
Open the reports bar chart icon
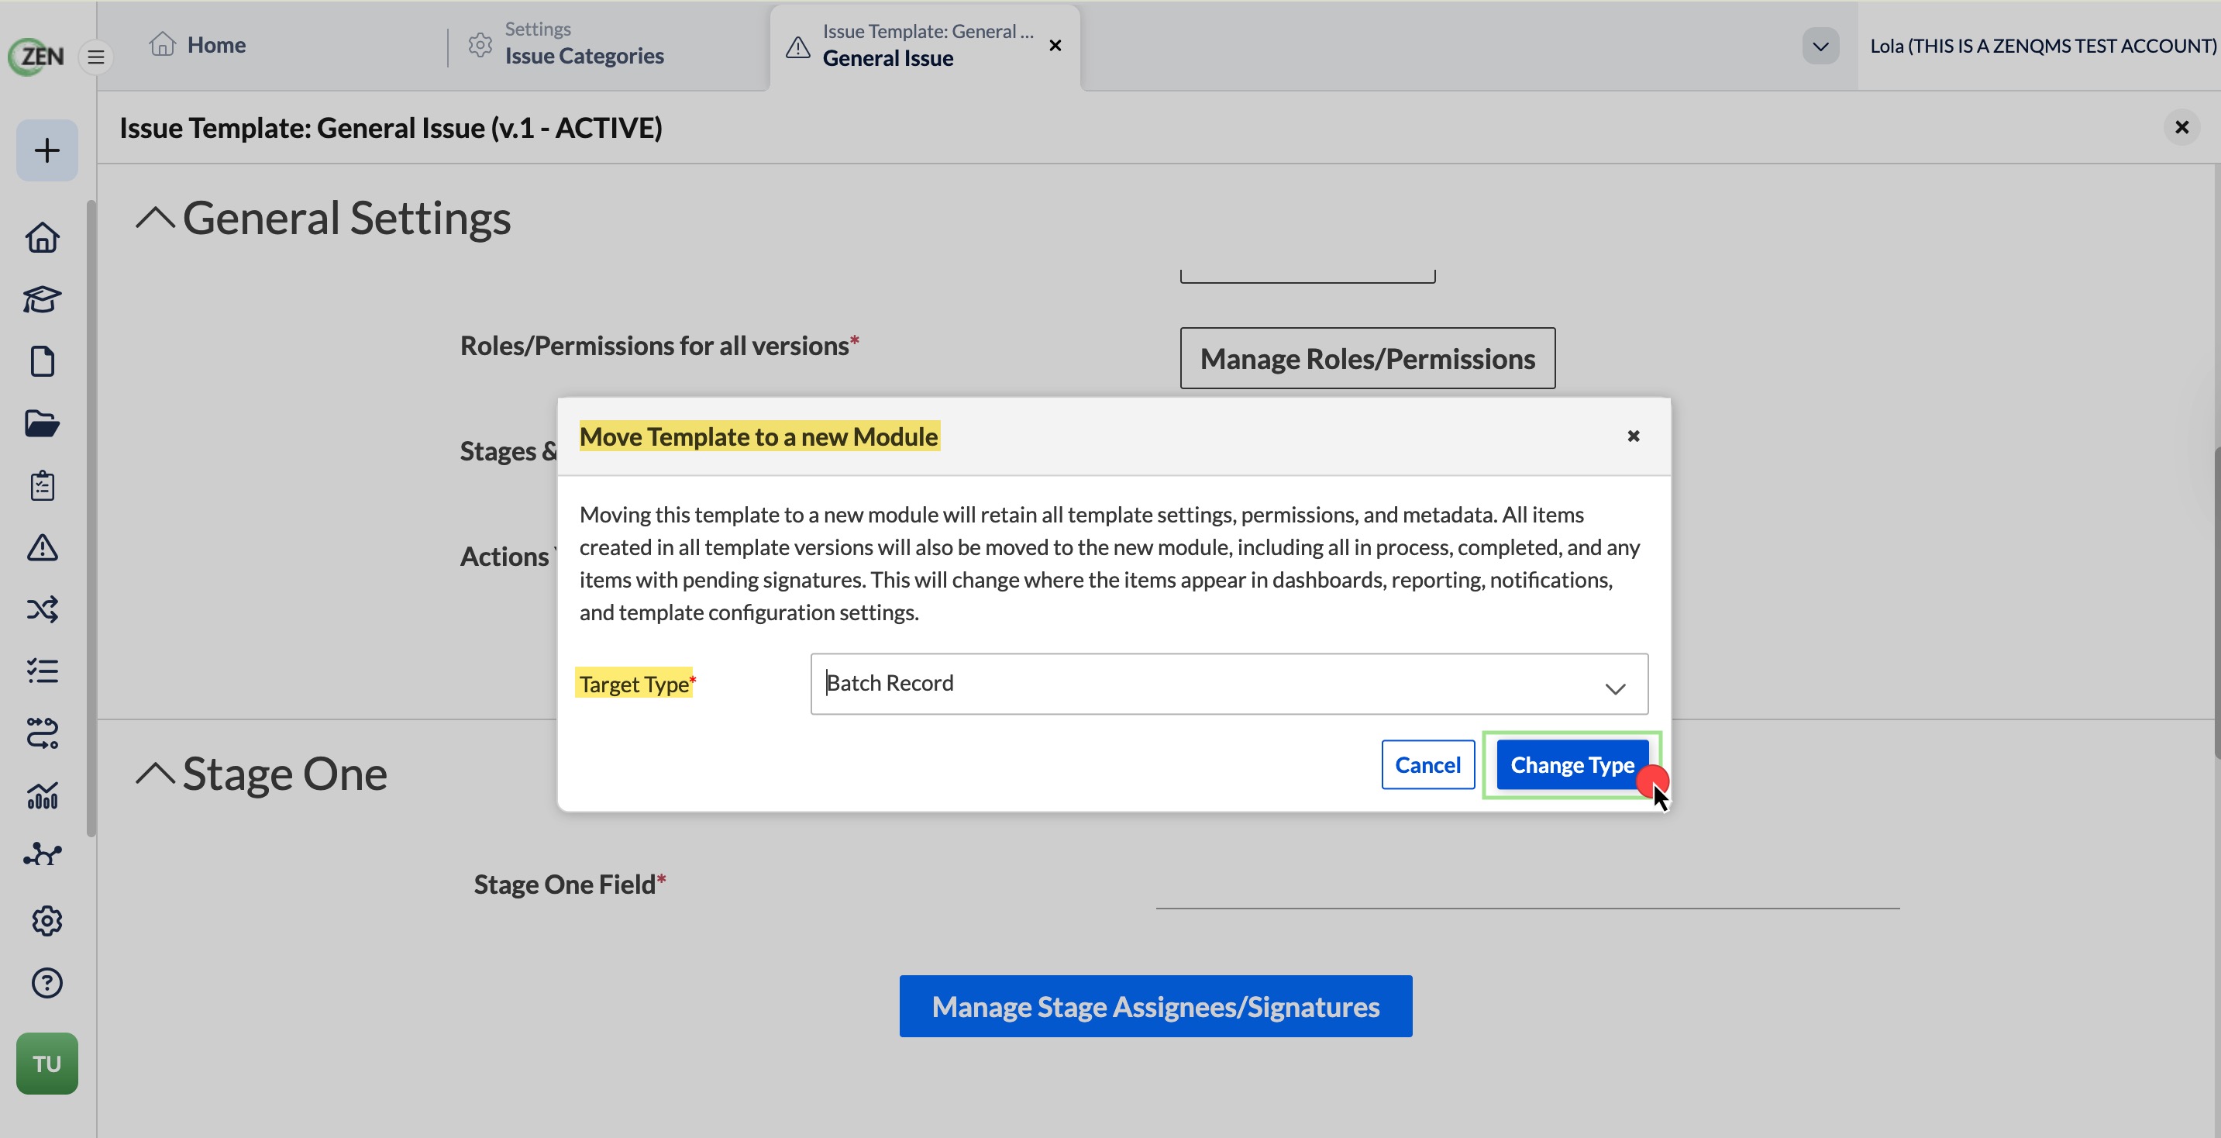tap(43, 795)
